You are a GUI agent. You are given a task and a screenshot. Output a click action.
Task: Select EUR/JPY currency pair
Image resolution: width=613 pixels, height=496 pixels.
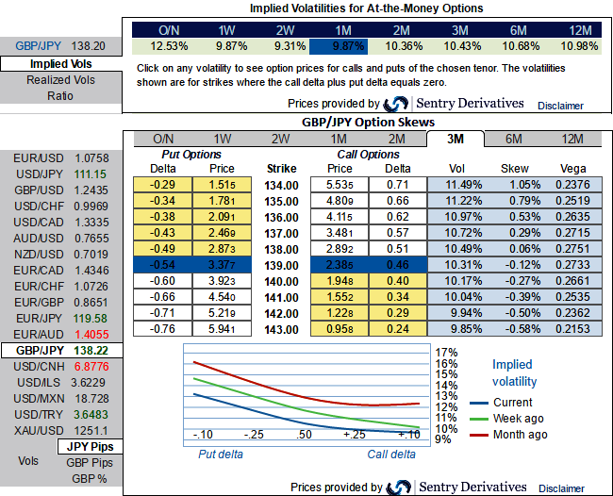click(x=61, y=319)
